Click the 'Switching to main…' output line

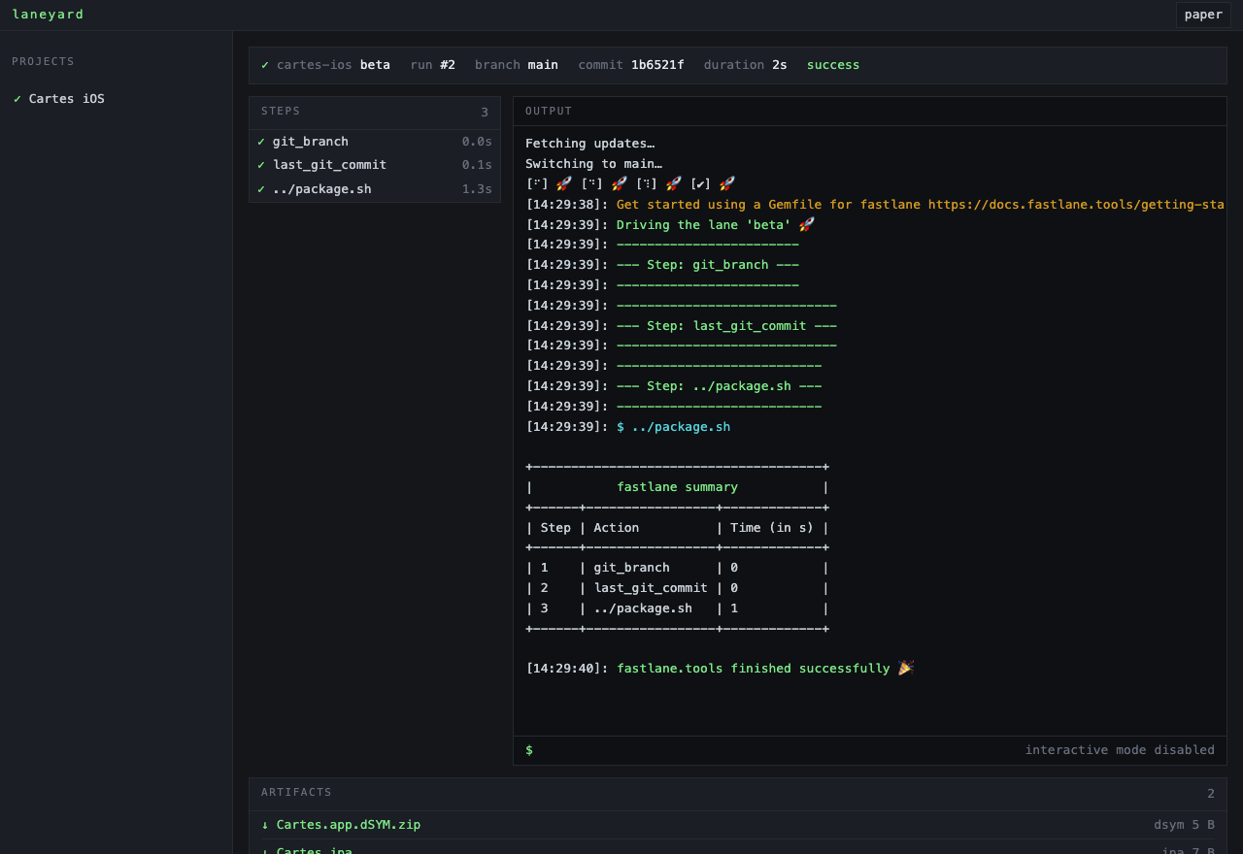pos(594,164)
